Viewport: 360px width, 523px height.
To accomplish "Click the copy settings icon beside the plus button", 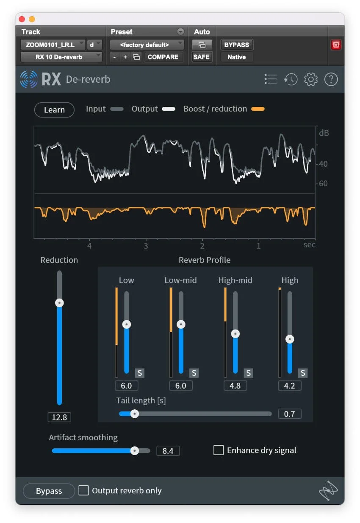I will pyautogui.click(x=136, y=56).
